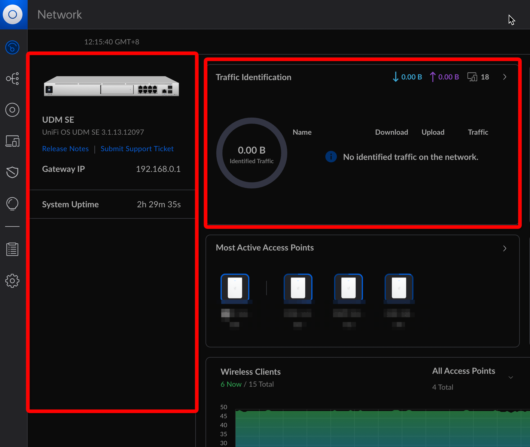Image resolution: width=530 pixels, height=447 pixels.
Task: Click the Release Notes link
Action: click(x=65, y=149)
